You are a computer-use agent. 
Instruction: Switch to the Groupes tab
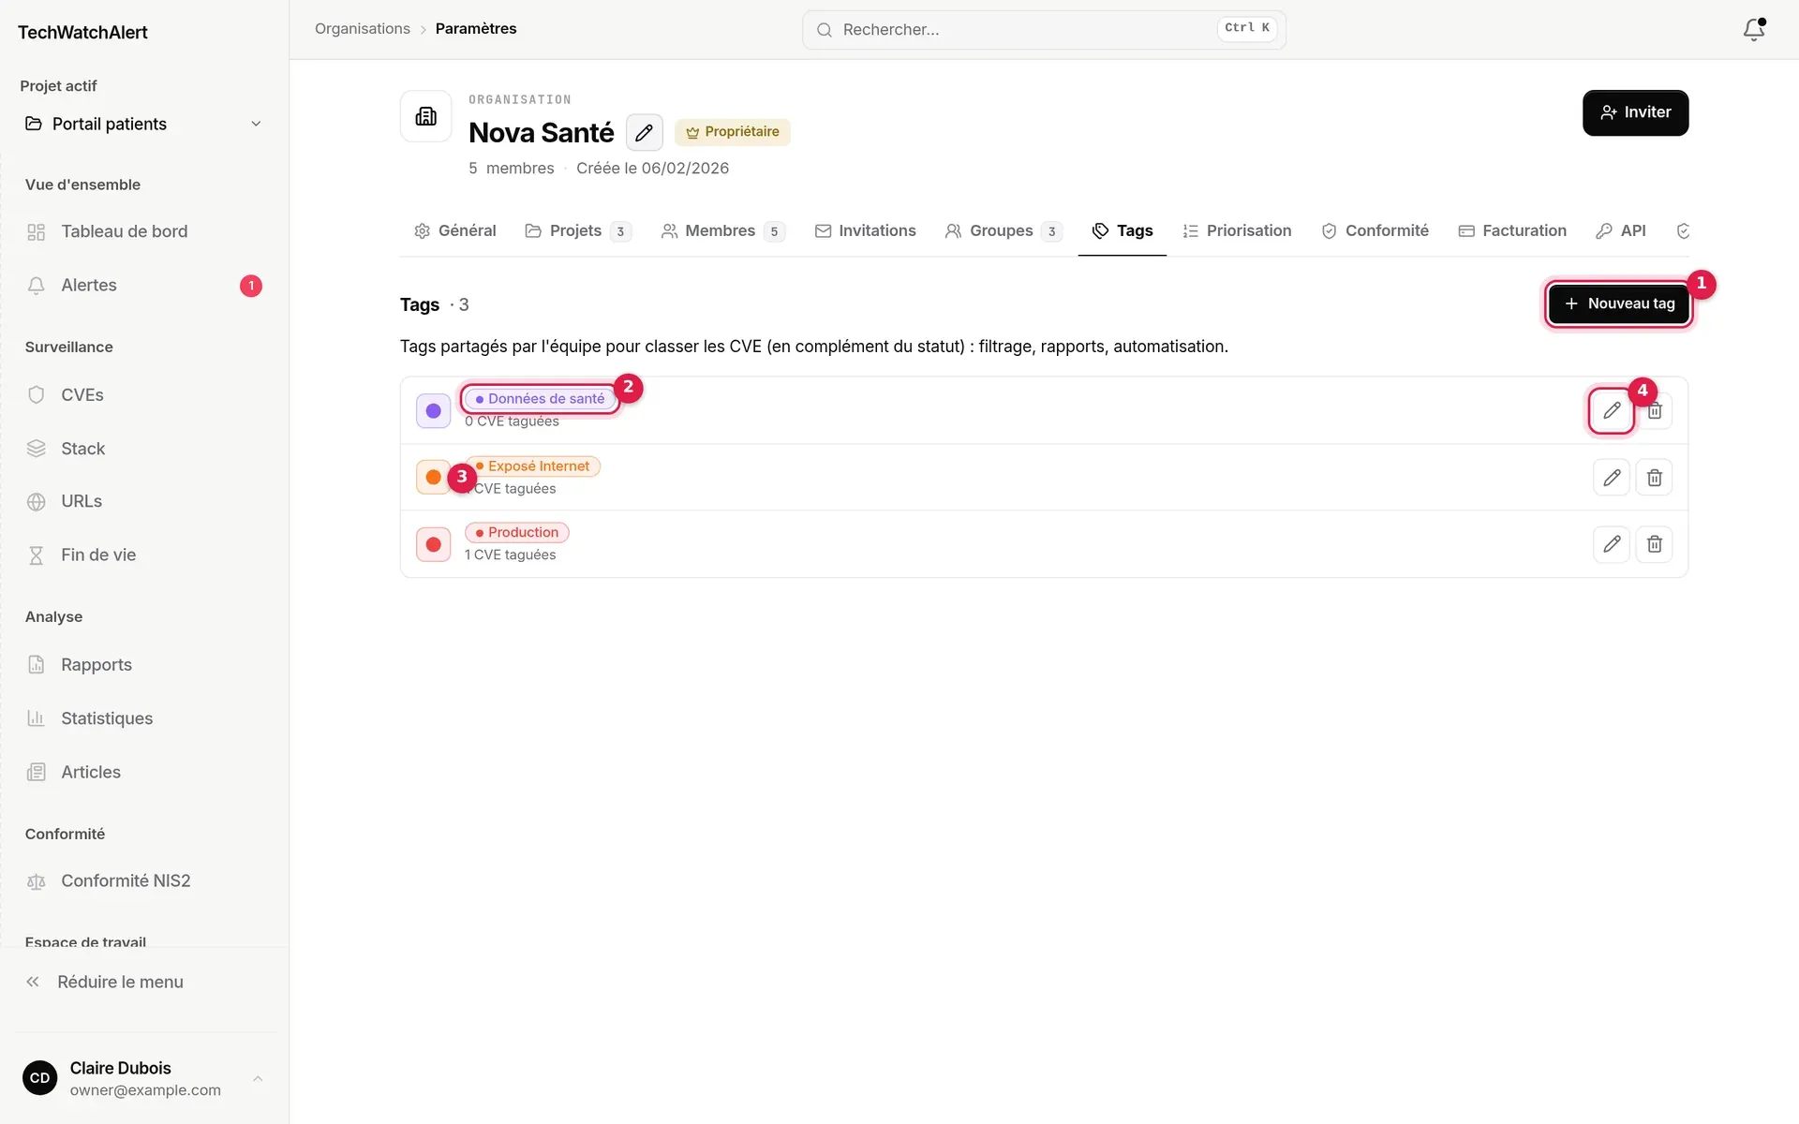pyautogui.click(x=1004, y=231)
